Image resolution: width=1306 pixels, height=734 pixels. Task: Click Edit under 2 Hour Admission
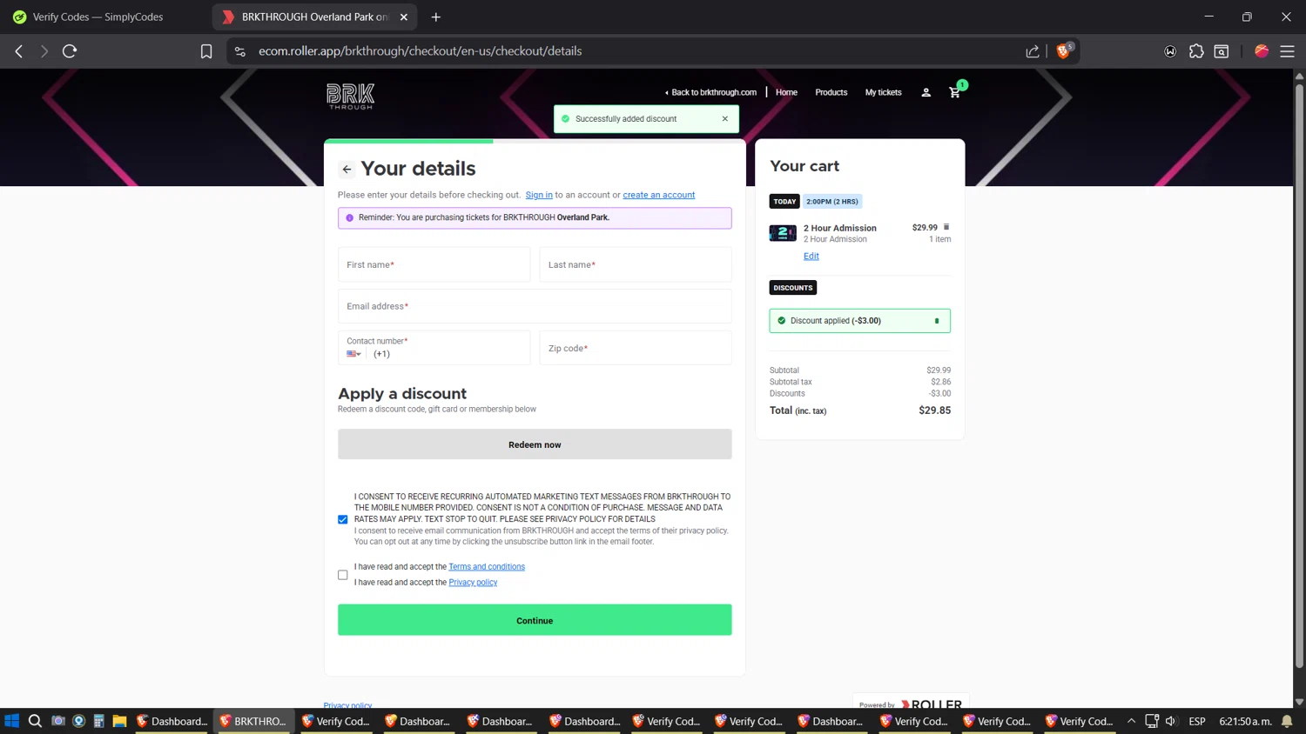pyautogui.click(x=811, y=256)
